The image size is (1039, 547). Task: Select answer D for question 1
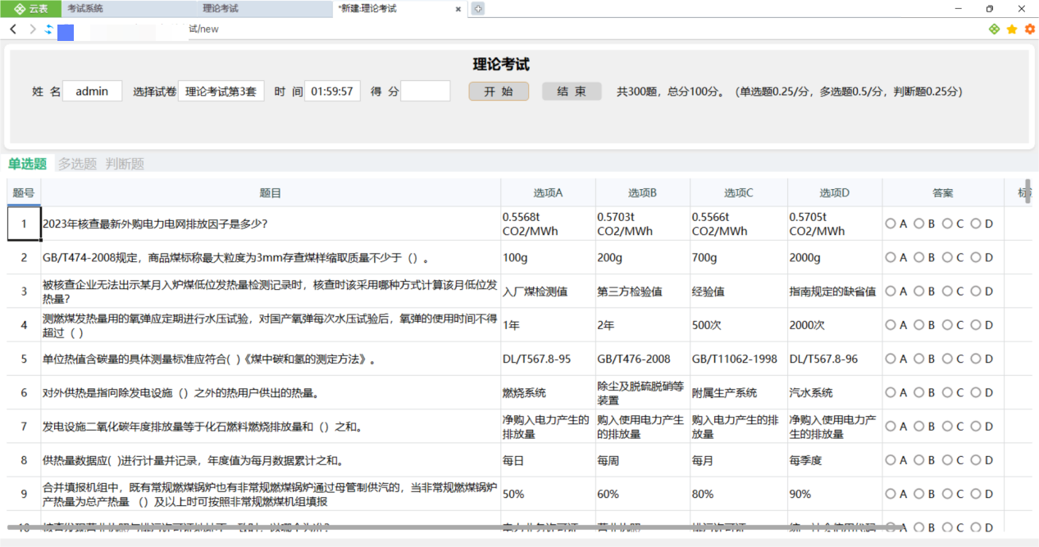click(x=976, y=224)
